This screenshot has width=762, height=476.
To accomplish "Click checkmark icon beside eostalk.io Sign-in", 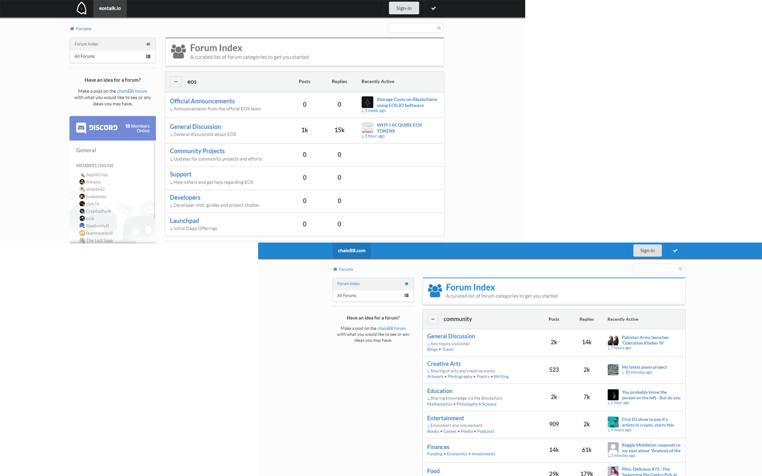I will (x=434, y=8).
